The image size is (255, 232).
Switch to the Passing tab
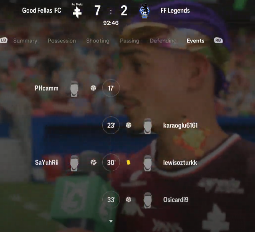(130, 41)
